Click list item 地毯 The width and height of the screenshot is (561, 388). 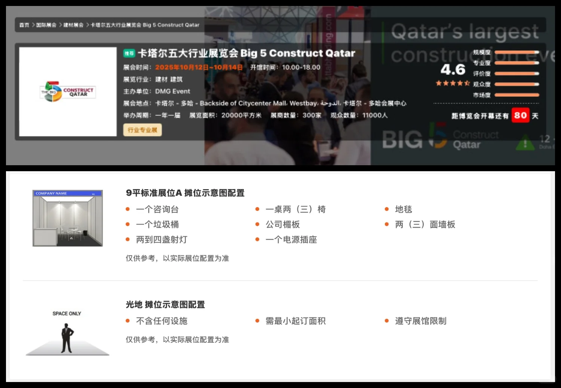click(404, 209)
